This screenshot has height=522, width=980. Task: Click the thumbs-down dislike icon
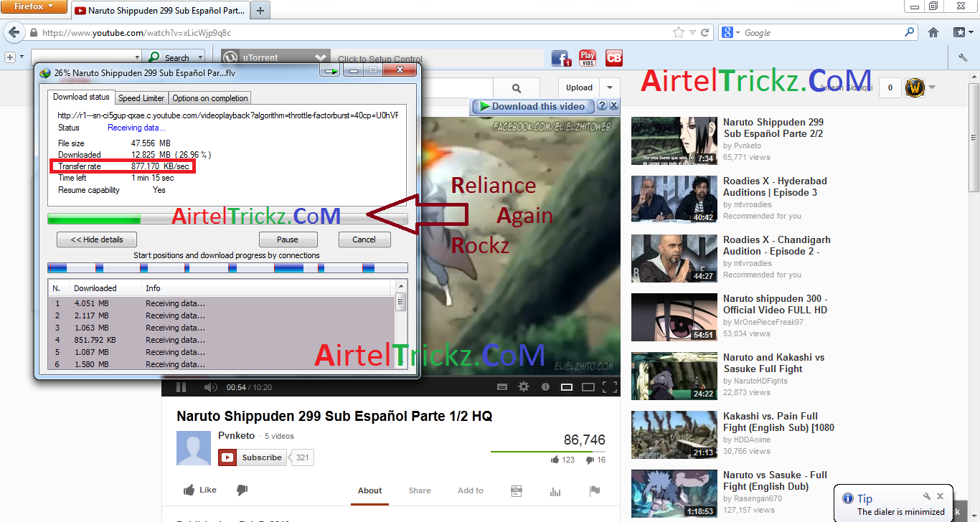click(x=242, y=490)
